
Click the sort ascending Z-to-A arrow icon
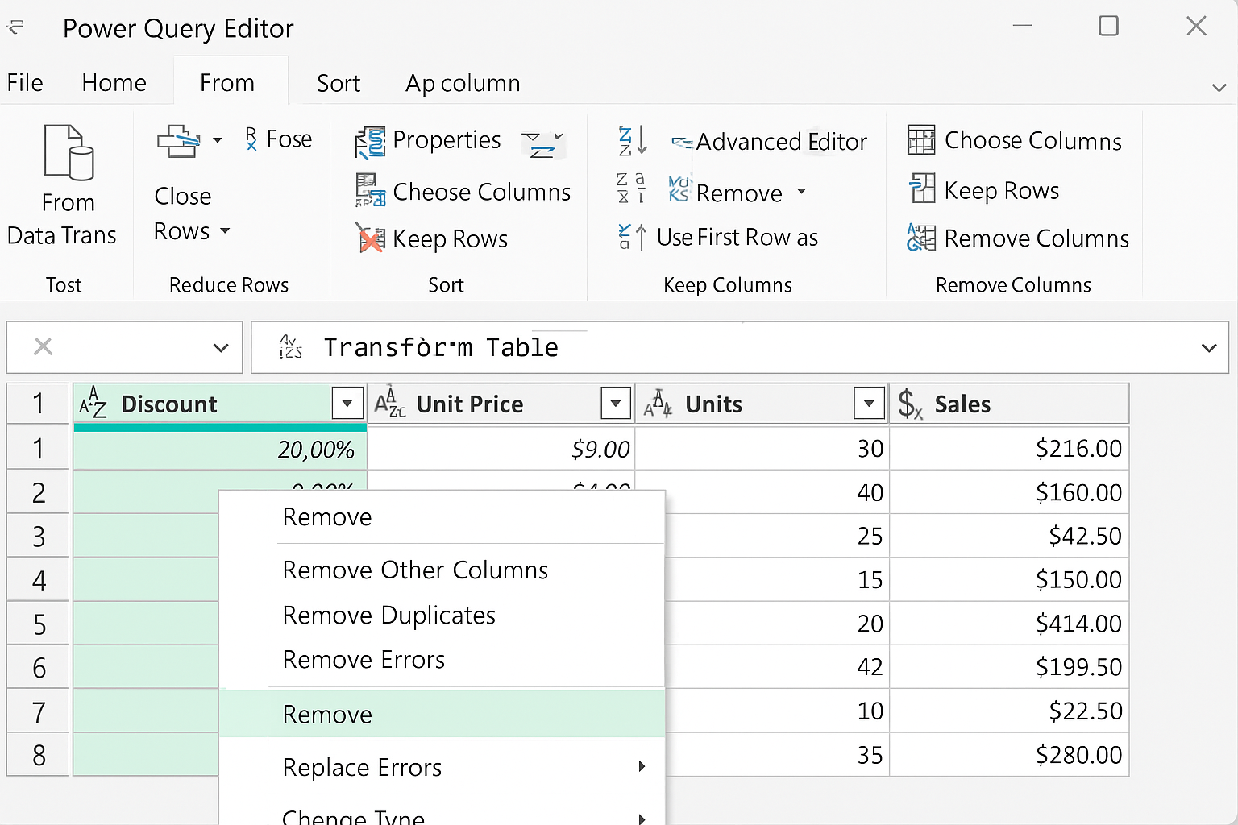[x=632, y=141]
